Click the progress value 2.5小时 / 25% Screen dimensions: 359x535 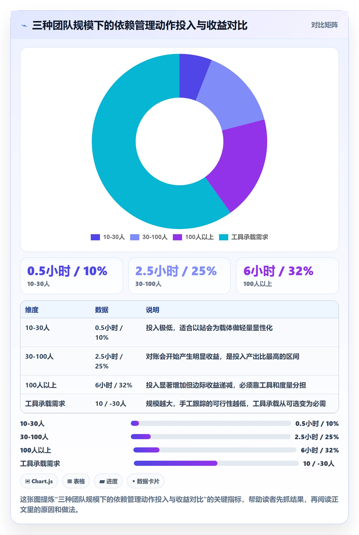click(x=317, y=437)
